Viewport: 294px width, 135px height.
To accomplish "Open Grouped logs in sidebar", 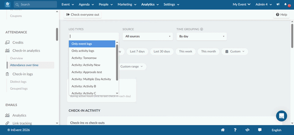I will [19, 89].
